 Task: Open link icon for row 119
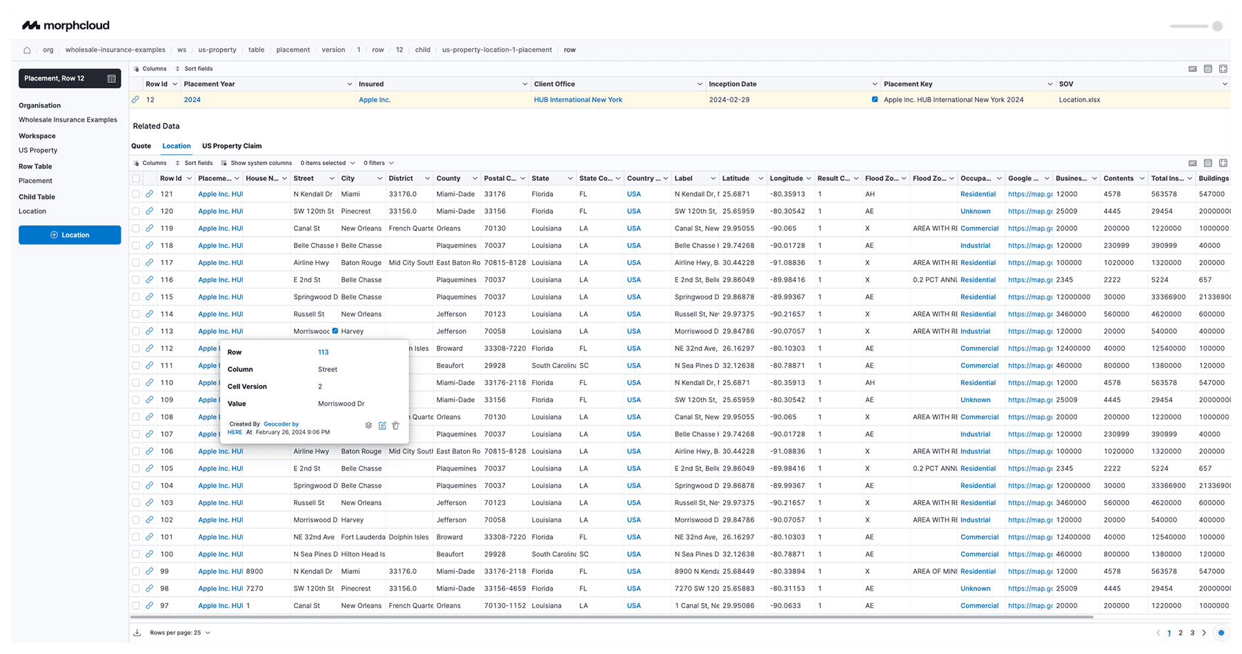pyautogui.click(x=149, y=228)
